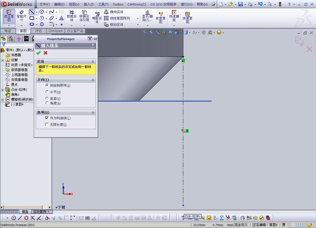Click the 智能尺寸 smart dimension tool
The height and width of the screenshot is (228, 316).
(22, 16)
